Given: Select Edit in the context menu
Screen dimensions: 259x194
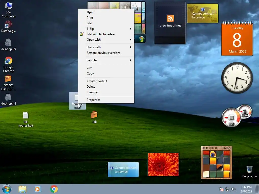Looking at the screenshot, I should pyautogui.click(x=106, y=23).
